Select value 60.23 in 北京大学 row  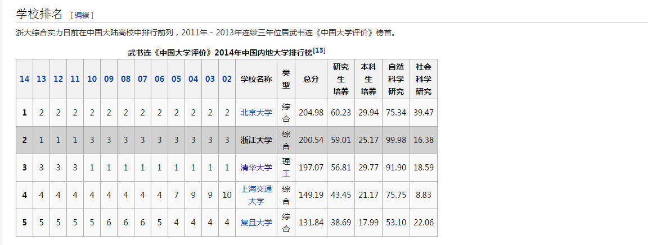341,112
